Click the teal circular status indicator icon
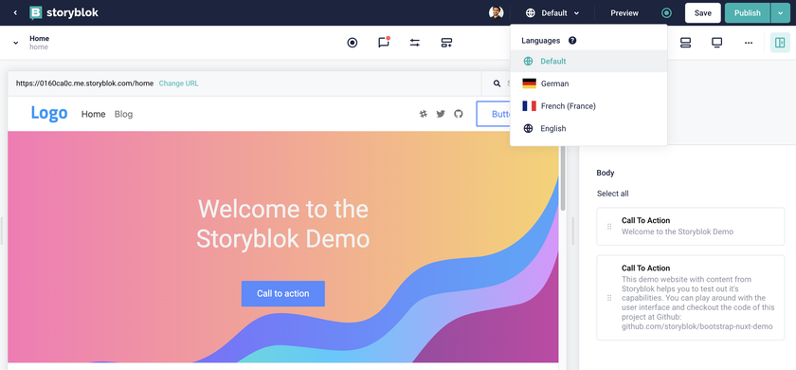796x370 pixels. click(x=666, y=13)
